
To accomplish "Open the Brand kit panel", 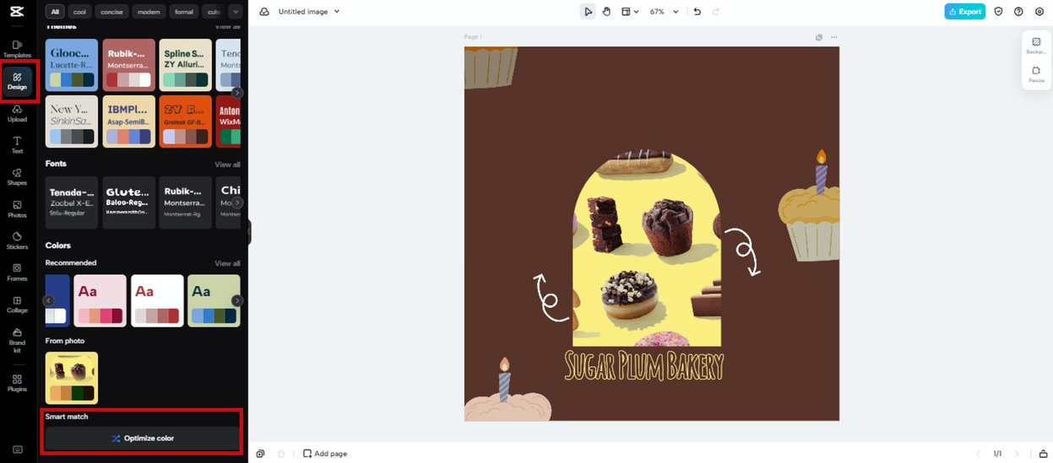I will pos(17,340).
